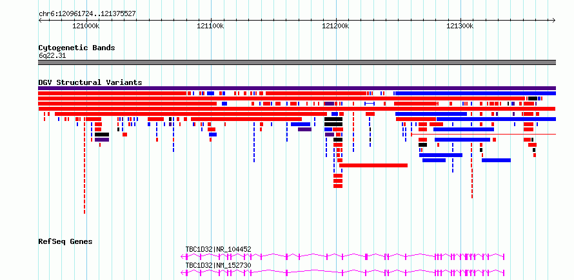Click the 121000k ruler label
574x280 pixels.
(x=86, y=26)
